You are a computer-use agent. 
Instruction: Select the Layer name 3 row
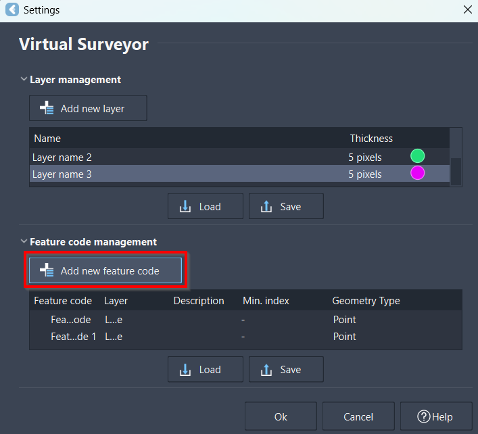tap(239, 174)
